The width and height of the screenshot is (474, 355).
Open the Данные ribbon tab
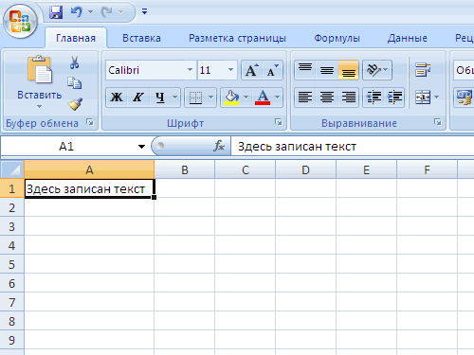pyautogui.click(x=408, y=38)
